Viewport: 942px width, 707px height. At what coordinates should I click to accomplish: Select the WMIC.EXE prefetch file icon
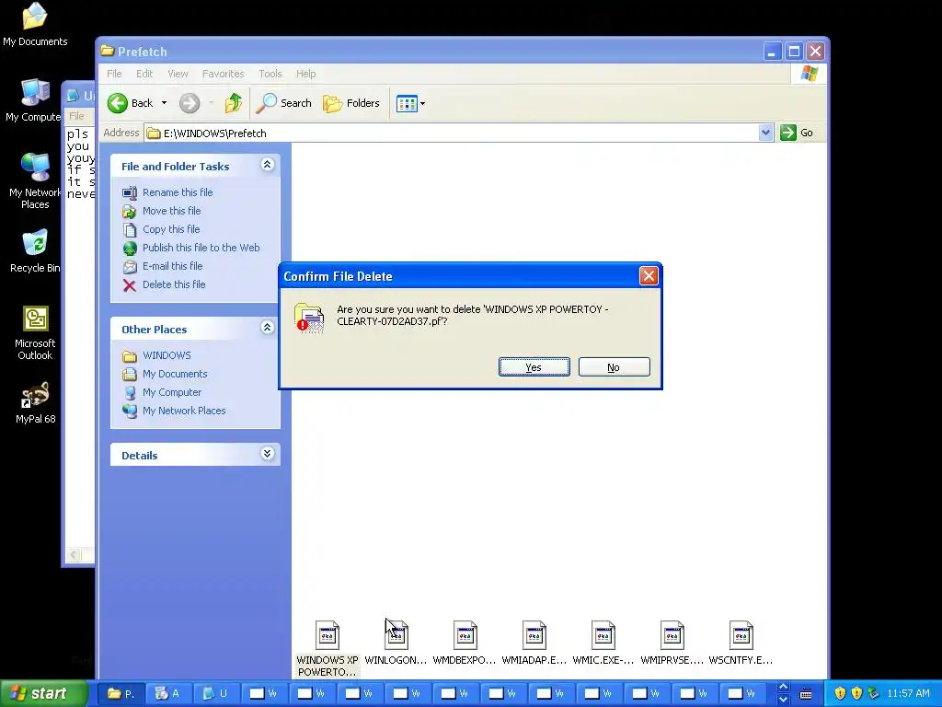click(603, 635)
